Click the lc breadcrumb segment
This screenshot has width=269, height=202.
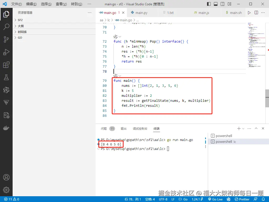coord(108,20)
